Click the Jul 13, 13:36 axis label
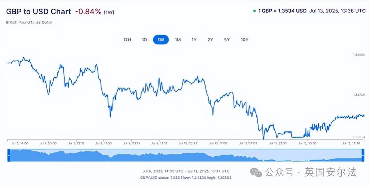Image resolution: width=369 pixels, height=187 pixels. (x=351, y=143)
